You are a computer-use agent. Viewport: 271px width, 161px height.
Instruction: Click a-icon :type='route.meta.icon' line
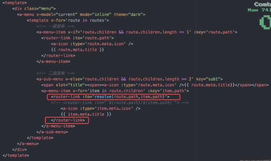tap(92, 44)
